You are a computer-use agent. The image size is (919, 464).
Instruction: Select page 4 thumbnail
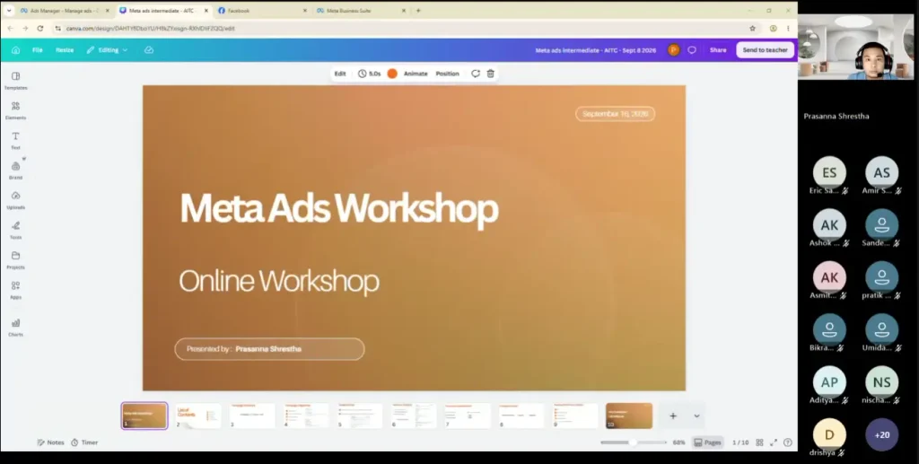[x=306, y=416]
